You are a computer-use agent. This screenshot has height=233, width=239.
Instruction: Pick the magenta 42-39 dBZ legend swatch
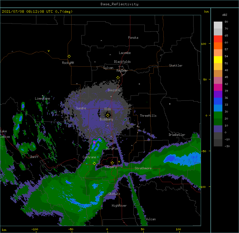tap(218, 87)
